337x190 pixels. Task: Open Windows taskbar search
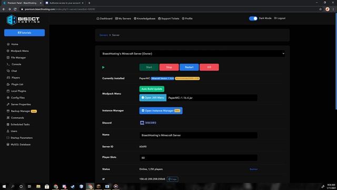[x=13, y=186]
